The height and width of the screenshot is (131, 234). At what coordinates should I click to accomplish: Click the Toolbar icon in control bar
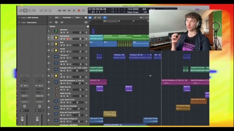(34, 11)
